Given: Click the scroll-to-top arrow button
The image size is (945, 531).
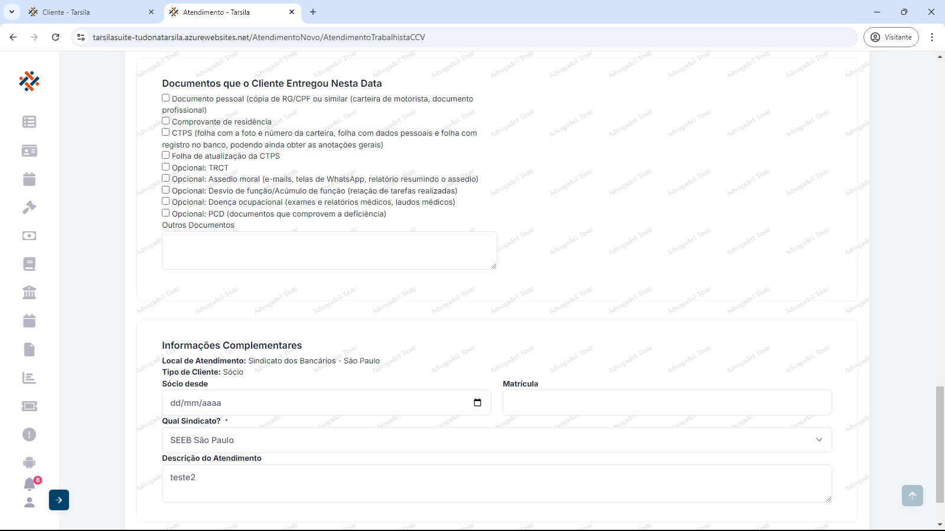Looking at the screenshot, I should coord(912,496).
